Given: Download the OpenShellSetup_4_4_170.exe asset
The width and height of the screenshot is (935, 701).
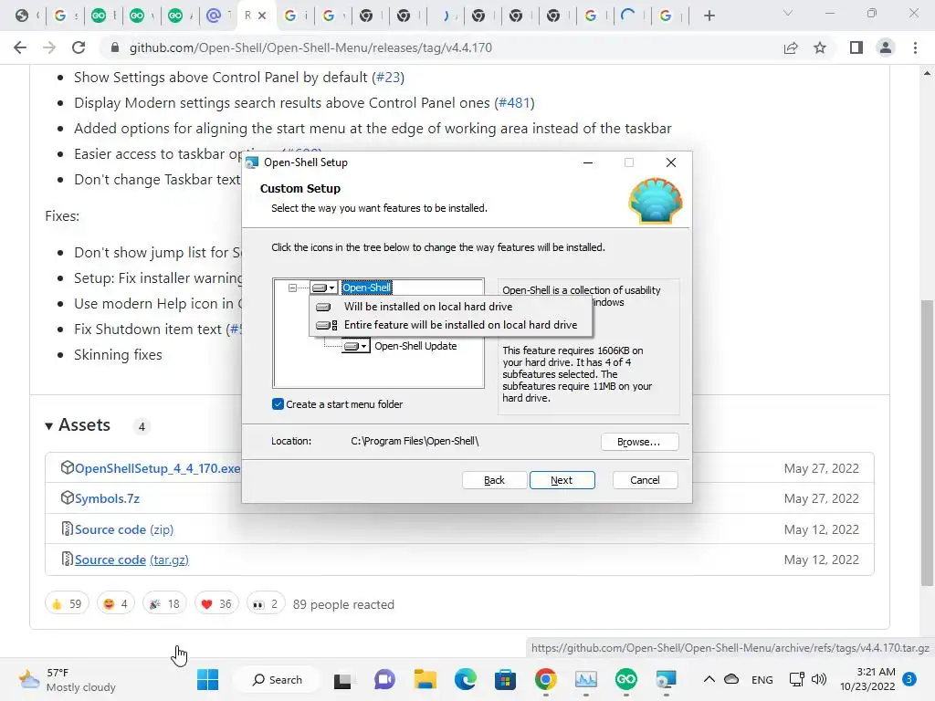Looking at the screenshot, I should coord(157,468).
